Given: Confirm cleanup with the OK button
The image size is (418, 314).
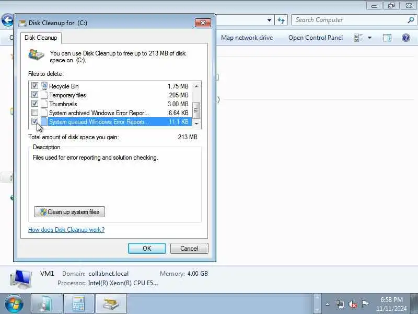Looking at the screenshot, I should coord(147,248).
